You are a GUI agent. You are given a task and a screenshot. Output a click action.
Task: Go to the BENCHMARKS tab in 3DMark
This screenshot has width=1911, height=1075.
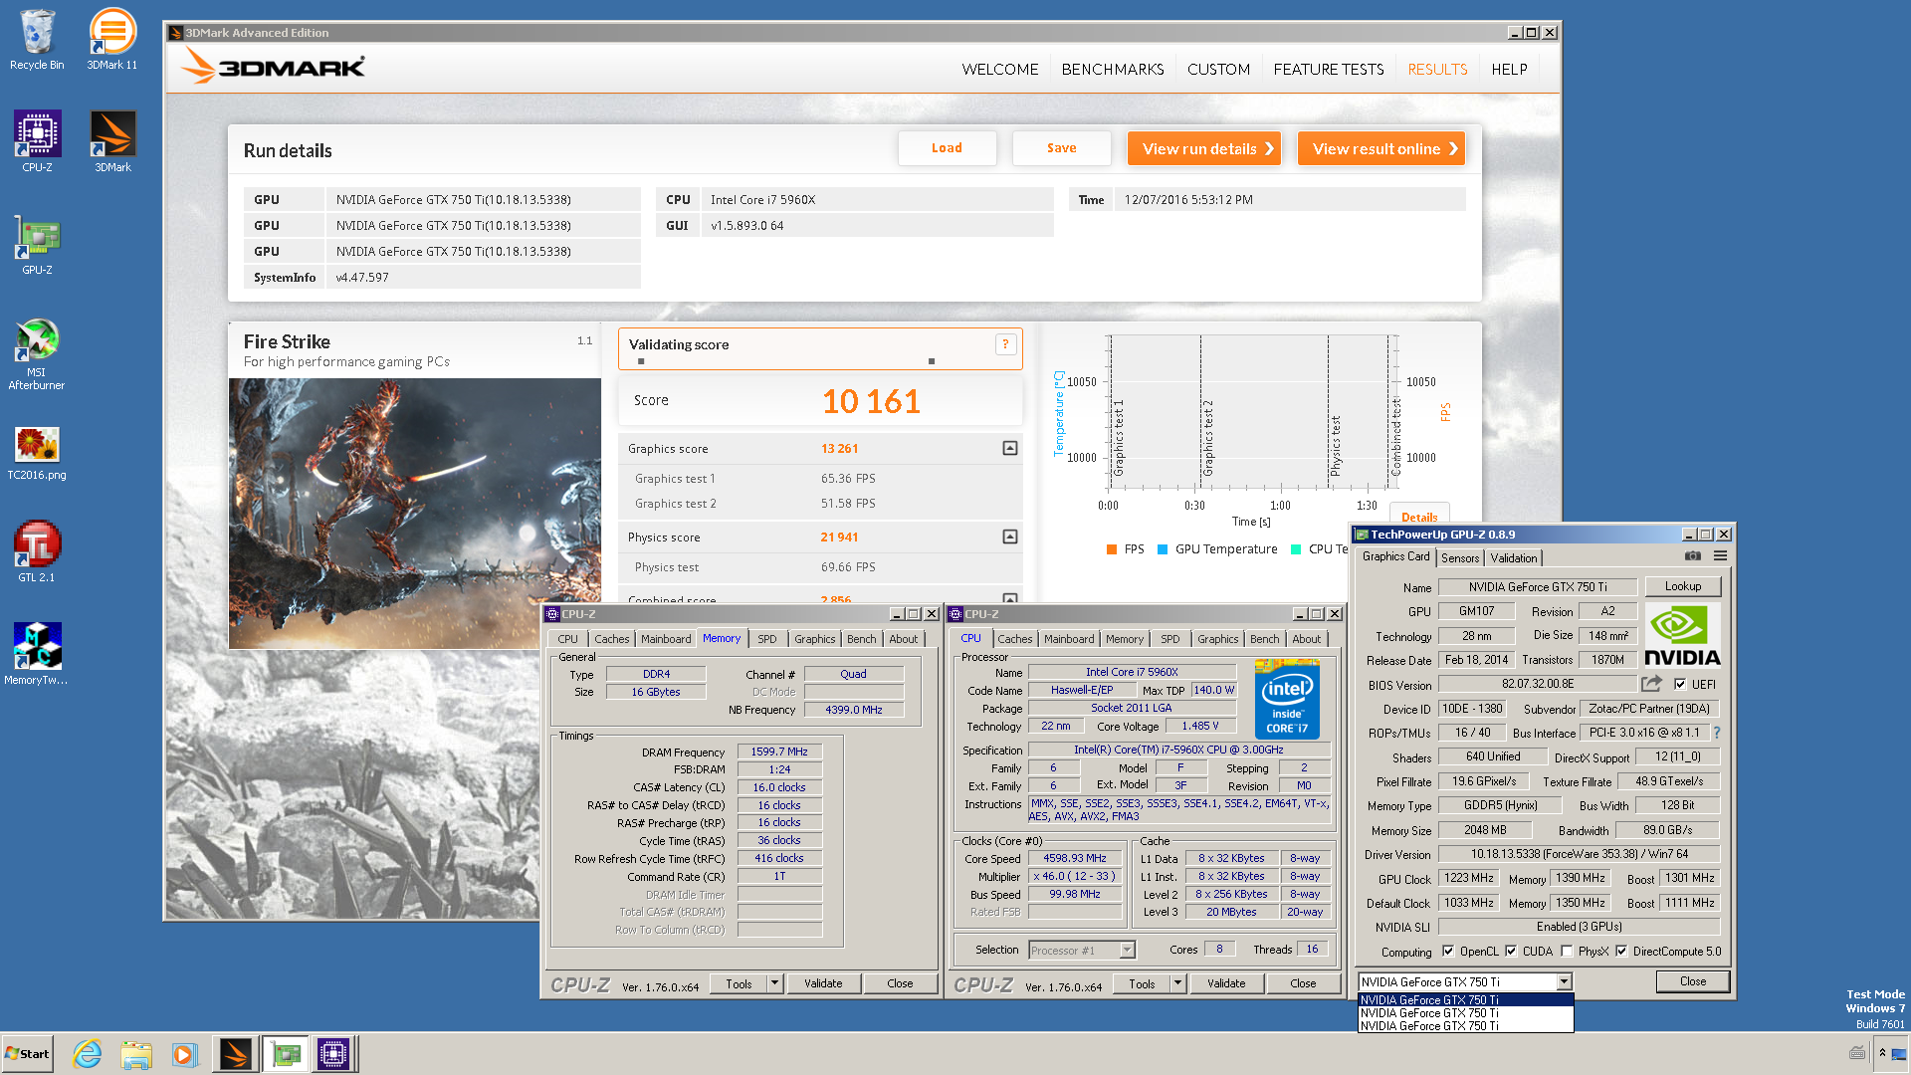1113,69
